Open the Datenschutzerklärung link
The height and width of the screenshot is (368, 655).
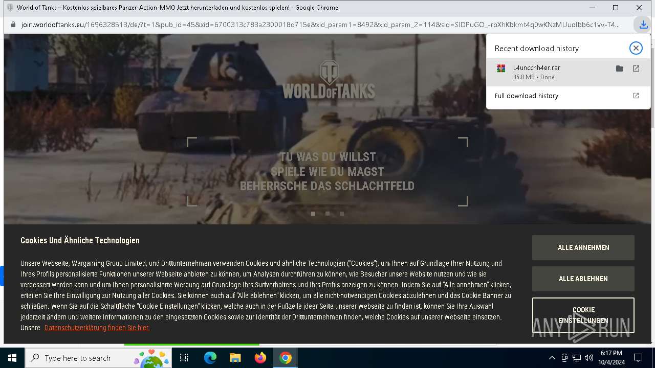pos(97,328)
